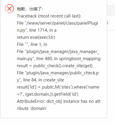Click 'File "/www/server/panel/class/panelPlugi' path line
This screenshot has height=125, width=115.
coord(57,23)
